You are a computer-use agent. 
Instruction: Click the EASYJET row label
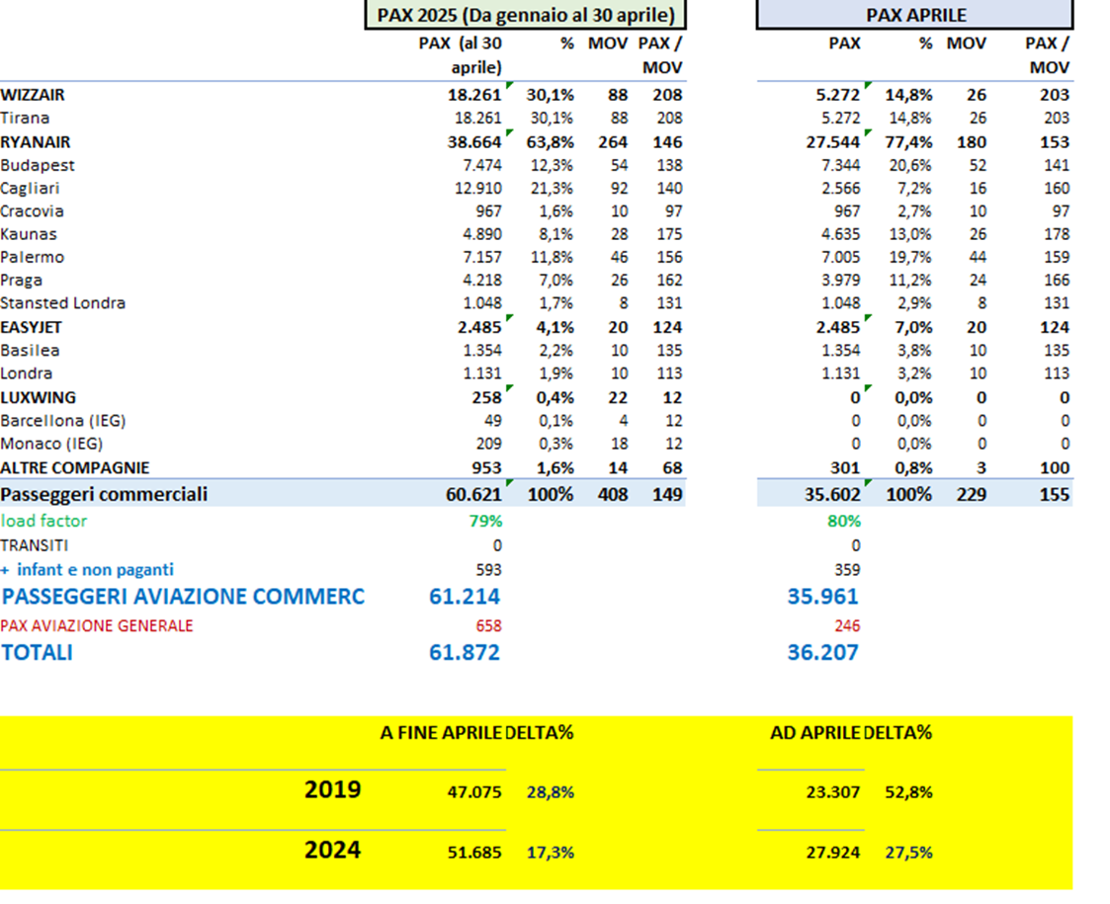coord(32,327)
